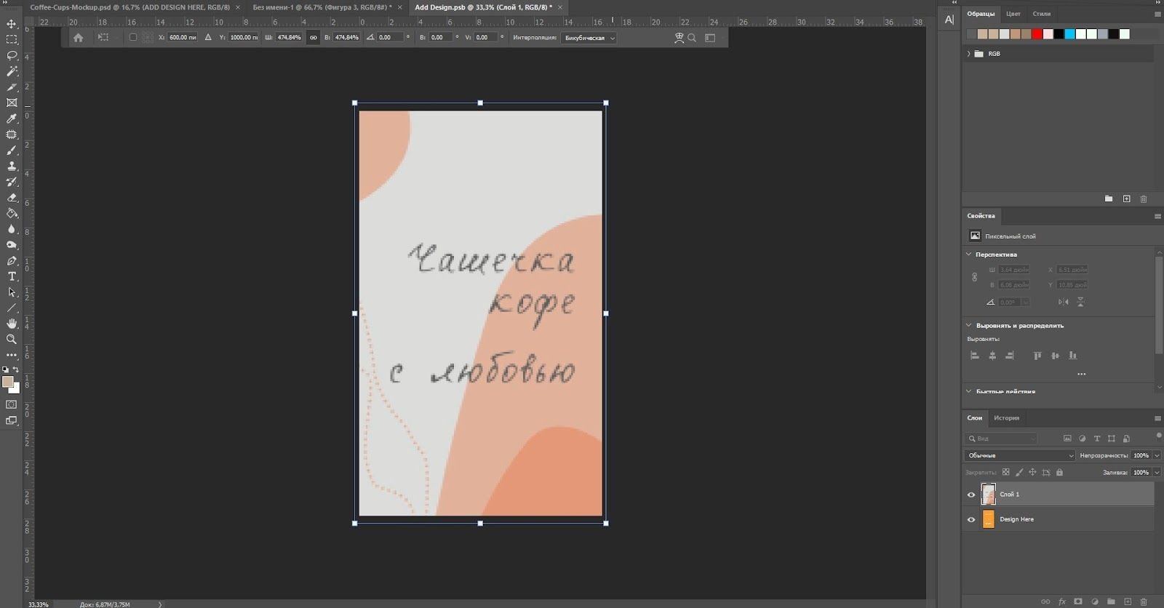Open the Вид layer filter dropdown

[x=1001, y=439]
